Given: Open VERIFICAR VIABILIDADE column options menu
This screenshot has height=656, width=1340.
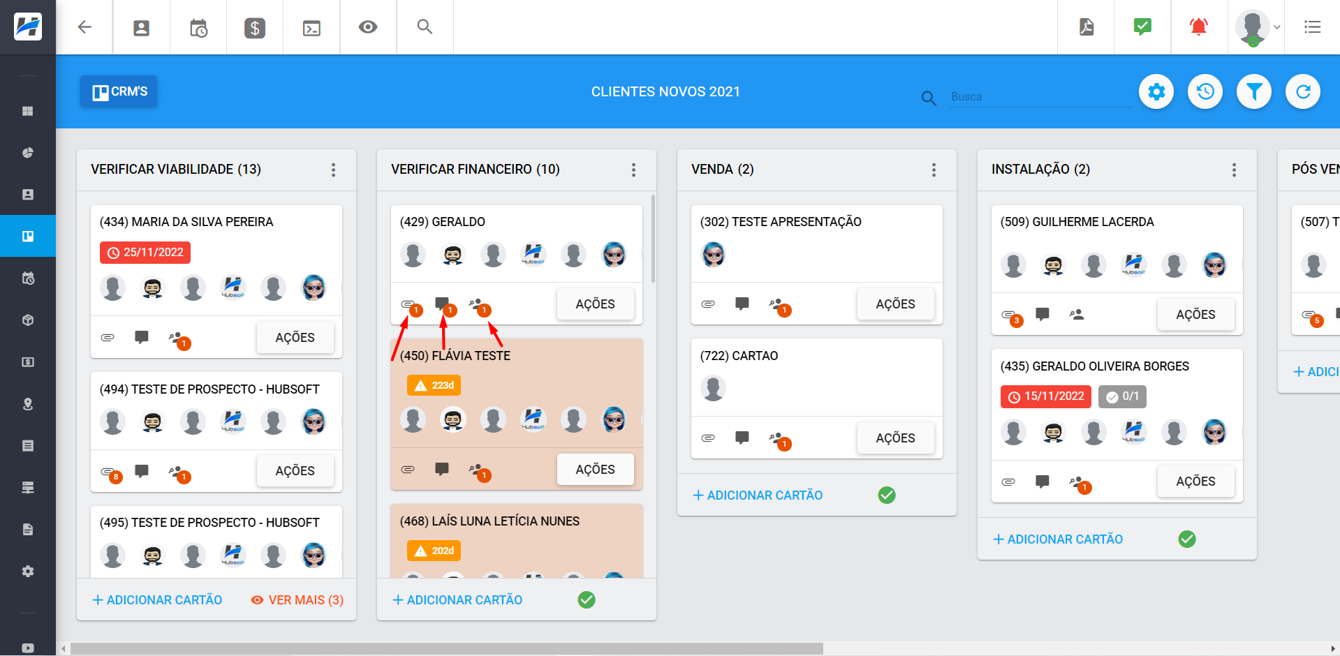Looking at the screenshot, I should coord(333,170).
